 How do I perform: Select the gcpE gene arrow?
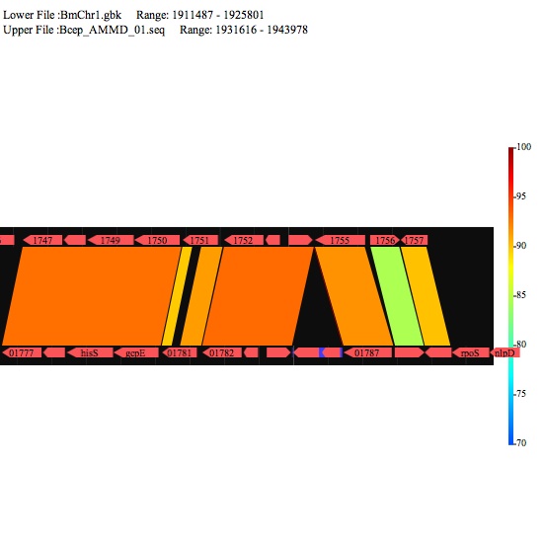tap(136, 352)
